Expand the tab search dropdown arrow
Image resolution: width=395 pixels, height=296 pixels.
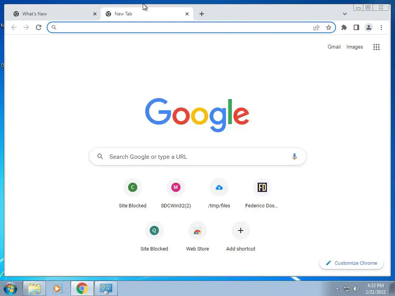point(344,14)
